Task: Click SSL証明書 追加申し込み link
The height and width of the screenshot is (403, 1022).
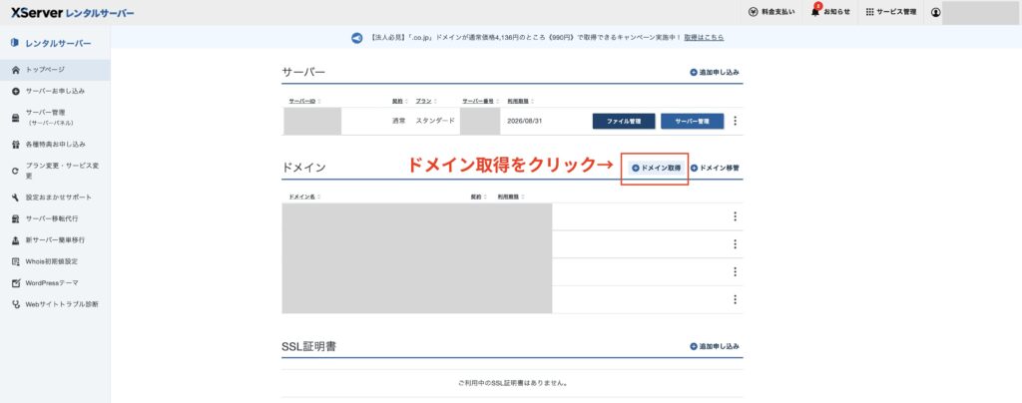Action: coord(715,346)
